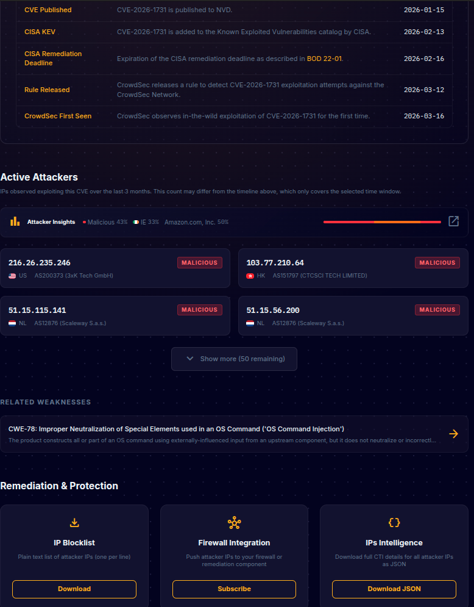Click the Attacker Insights bar chart icon
Viewport: 474px width, 607px height.
[15, 221]
